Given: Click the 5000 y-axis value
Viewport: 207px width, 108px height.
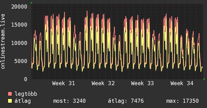Looking at the screenshot, I should click(x=21, y=61).
